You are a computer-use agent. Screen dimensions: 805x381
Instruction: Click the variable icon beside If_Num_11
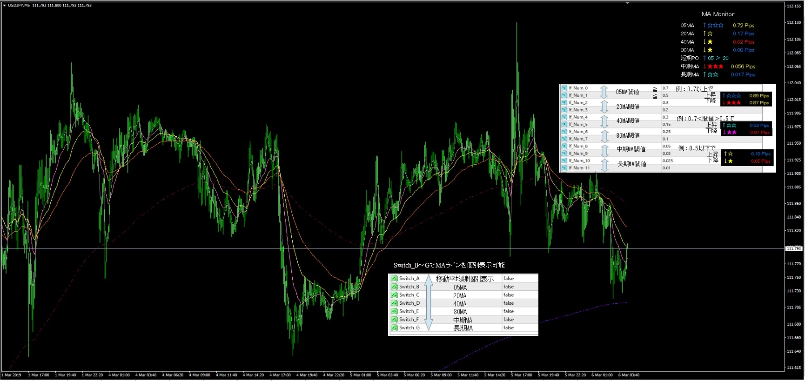564,168
